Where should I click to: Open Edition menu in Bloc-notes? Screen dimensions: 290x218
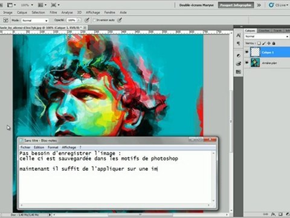(39, 147)
